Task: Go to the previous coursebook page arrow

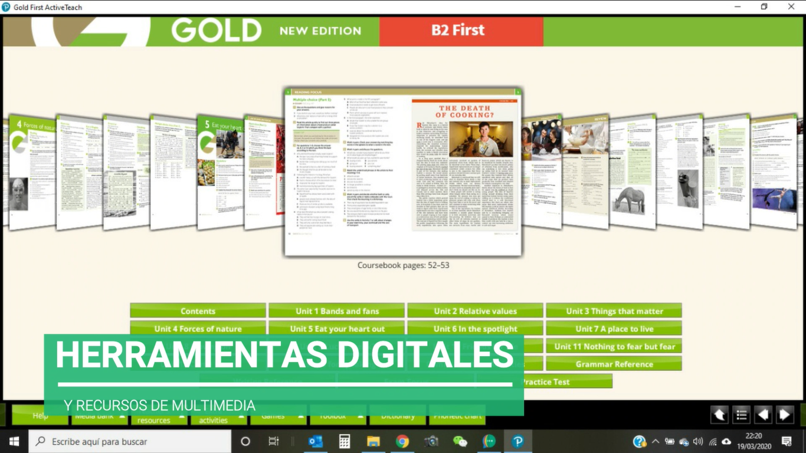Action: (x=763, y=415)
